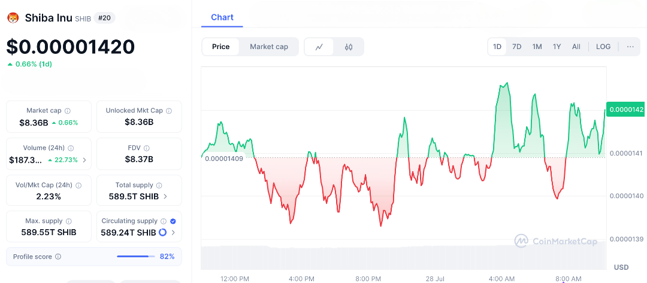The height and width of the screenshot is (283, 647).
Task: Click the 589.24T SHIB circulating supply value
Action: [128, 232]
